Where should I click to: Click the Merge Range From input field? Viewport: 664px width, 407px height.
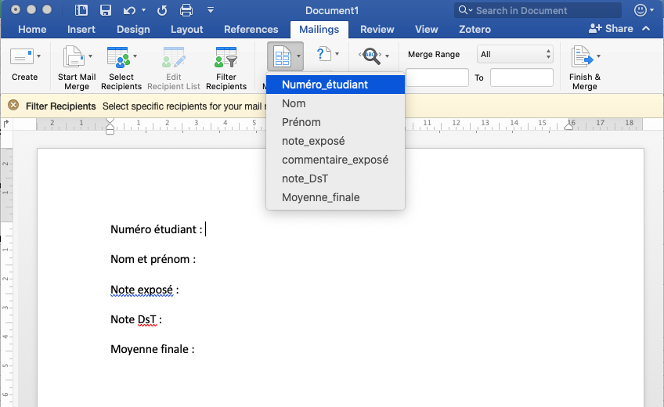click(437, 77)
